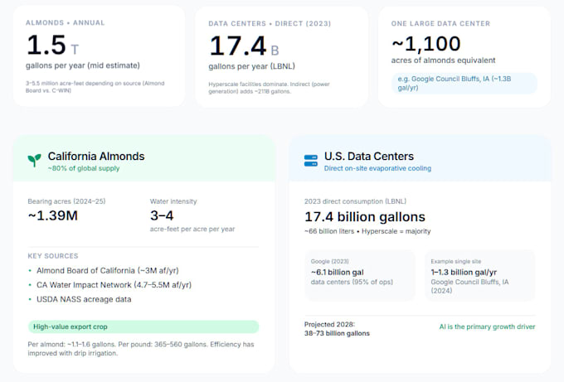Click the 3–4 water intensity value

pos(162,215)
